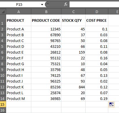The height and width of the screenshot is (113, 119).
Task: Select cell containing Product H
Action: 19,70
